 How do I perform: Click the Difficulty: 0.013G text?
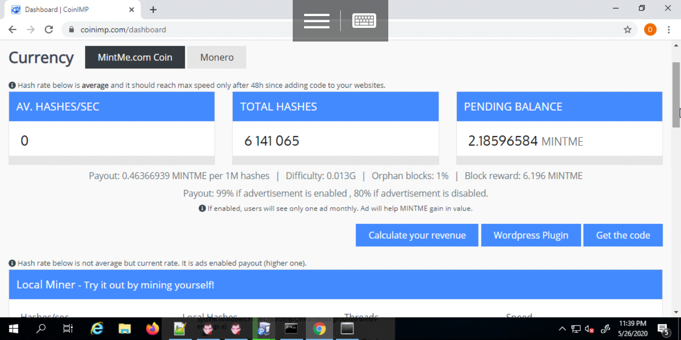321,176
